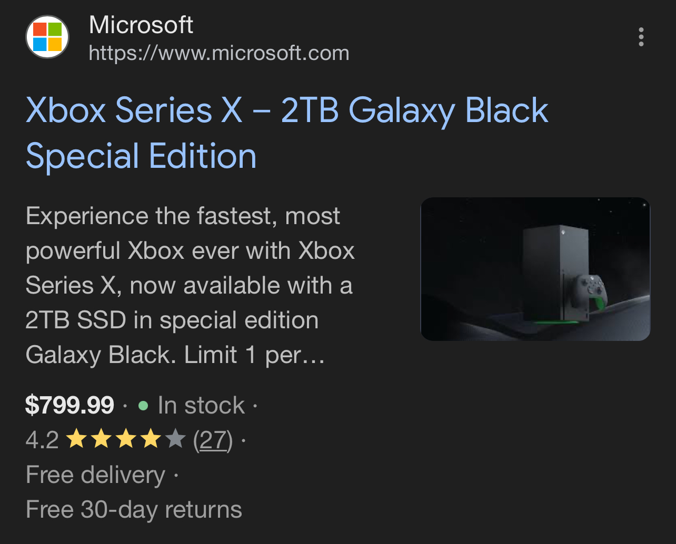Click the Free 30-day returns text

133,509
